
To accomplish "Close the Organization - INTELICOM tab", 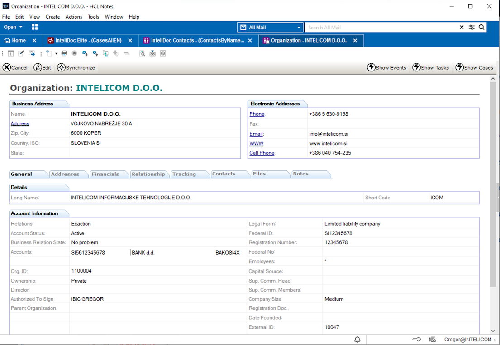I will point(355,40).
